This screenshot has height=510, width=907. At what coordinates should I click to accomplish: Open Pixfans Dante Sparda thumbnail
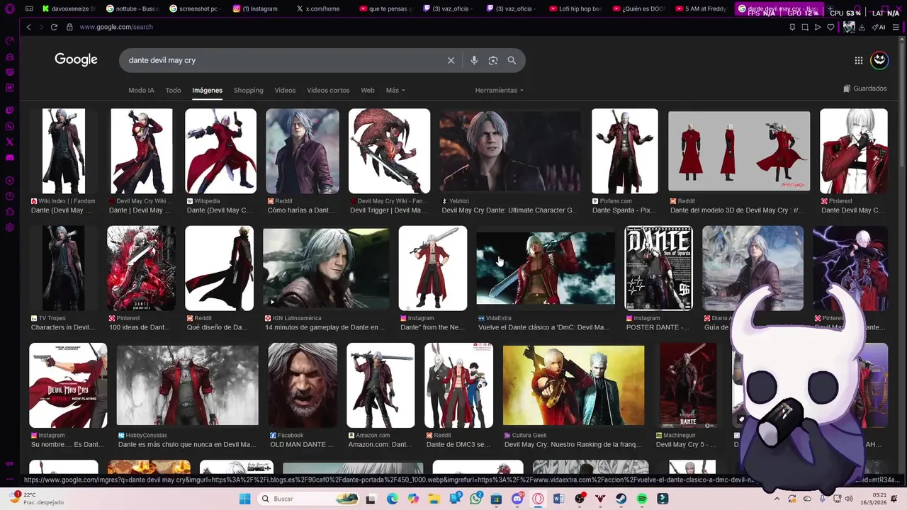[625, 151]
